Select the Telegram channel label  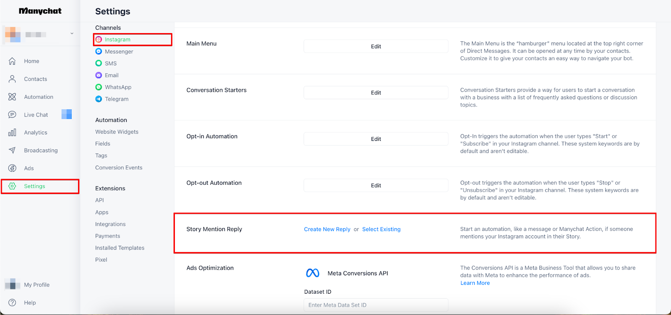(x=117, y=99)
